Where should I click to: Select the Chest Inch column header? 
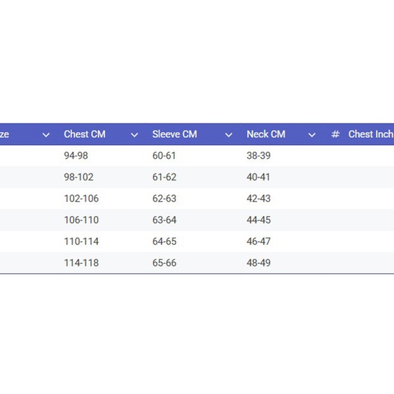click(x=370, y=135)
